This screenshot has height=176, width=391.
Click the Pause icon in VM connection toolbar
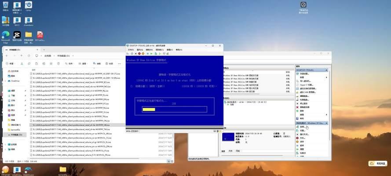(x=148, y=54)
